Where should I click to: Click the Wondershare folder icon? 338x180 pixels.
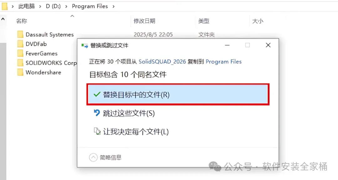pos(20,72)
